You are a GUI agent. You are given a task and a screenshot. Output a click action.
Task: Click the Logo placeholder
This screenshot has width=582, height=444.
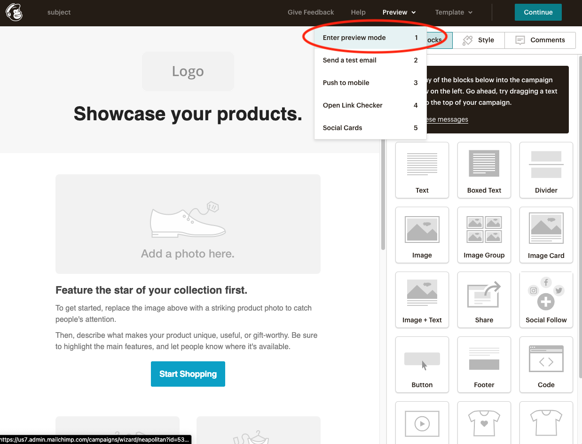[x=188, y=71]
